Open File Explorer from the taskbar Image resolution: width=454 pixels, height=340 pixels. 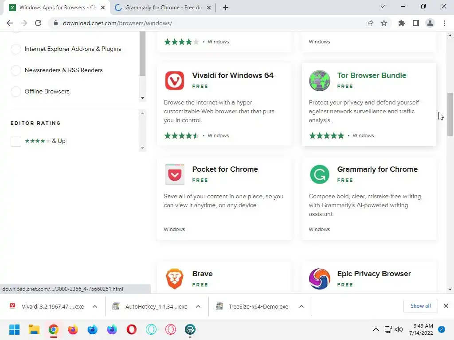click(34, 329)
